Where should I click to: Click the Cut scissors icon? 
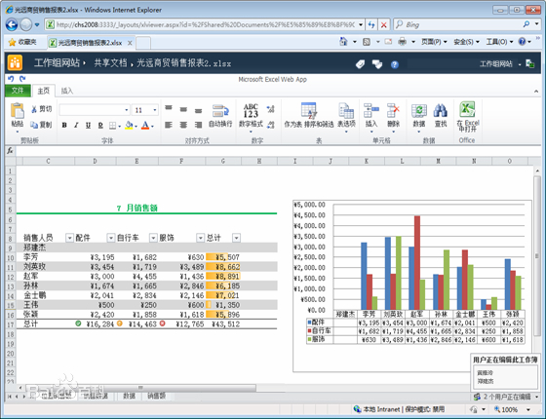click(x=34, y=109)
